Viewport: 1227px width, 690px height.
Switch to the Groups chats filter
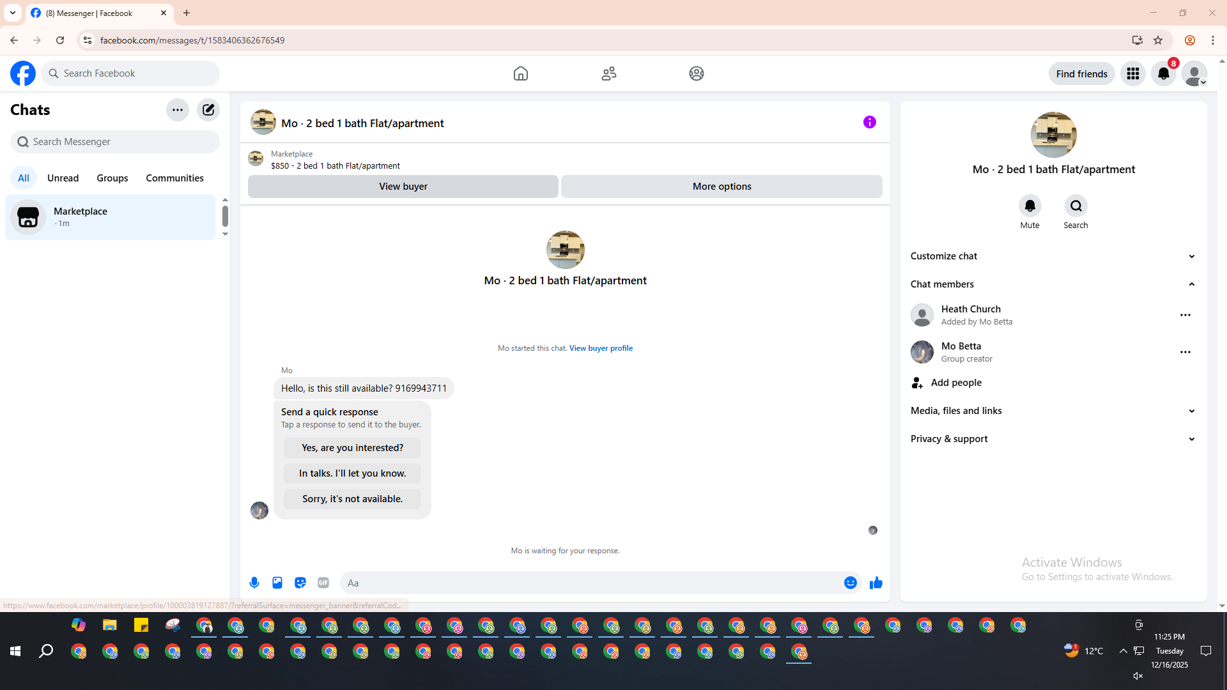(112, 178)
